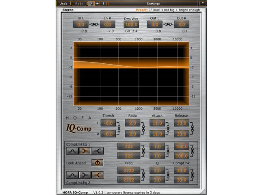Click the Release R value field
This screenshot has height=195, width=260.
(x=182, y=134)
